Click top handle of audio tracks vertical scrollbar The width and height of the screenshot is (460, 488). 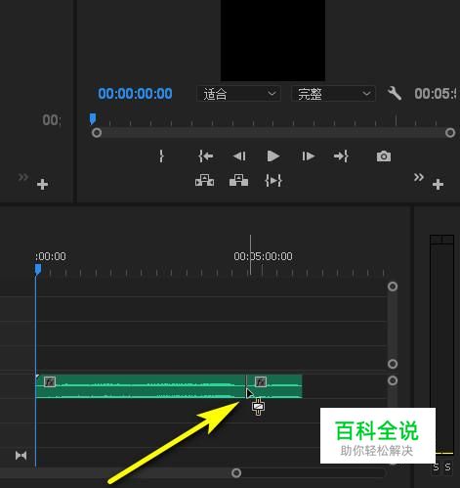393,380
